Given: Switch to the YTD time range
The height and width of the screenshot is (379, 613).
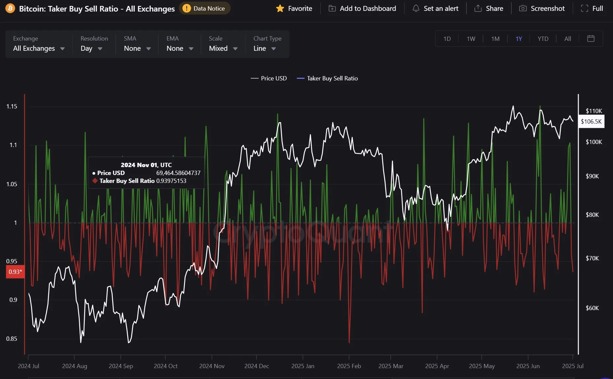Looking at the screenshot, I should click(543, 39).
